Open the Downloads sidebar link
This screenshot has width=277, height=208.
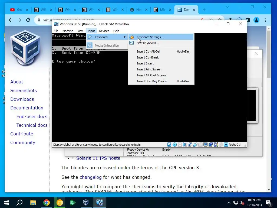22,99
